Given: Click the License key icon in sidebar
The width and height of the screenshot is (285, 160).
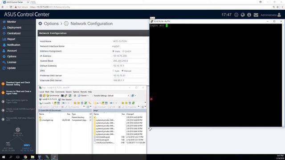Looking at the screenshot, I should point(4,62).
